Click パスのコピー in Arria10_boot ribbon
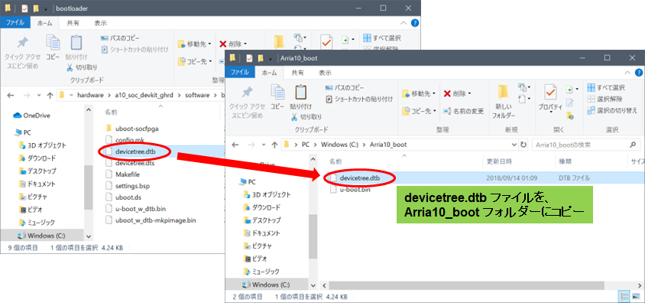645x303 pixels. tap(345, 88)
